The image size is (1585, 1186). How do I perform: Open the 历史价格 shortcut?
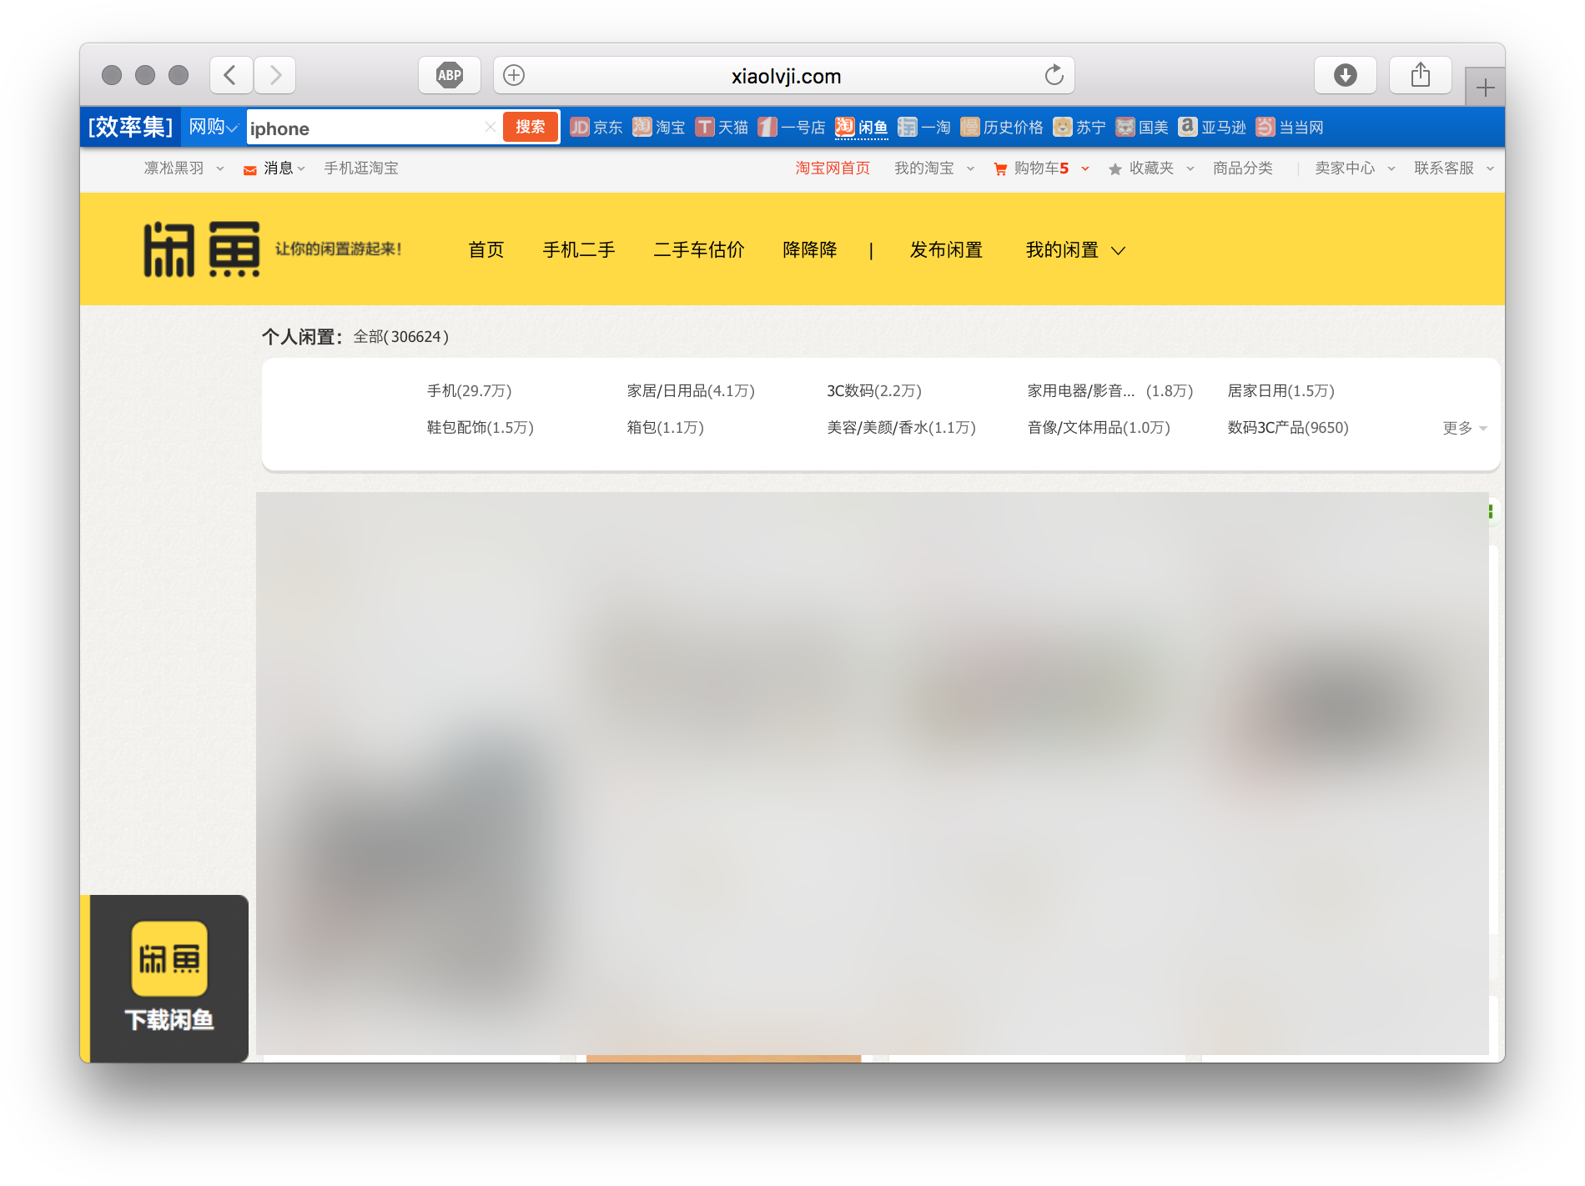point(1002,127)
